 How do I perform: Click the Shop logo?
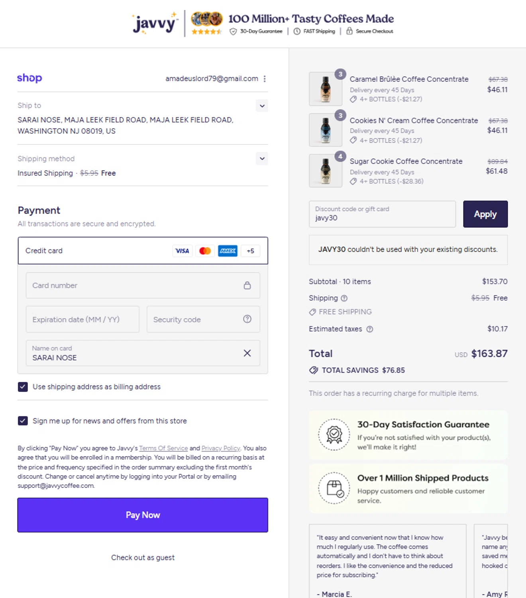tap(29, 78)
